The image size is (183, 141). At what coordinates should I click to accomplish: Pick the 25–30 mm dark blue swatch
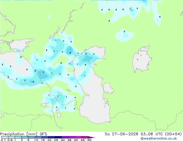58,137
